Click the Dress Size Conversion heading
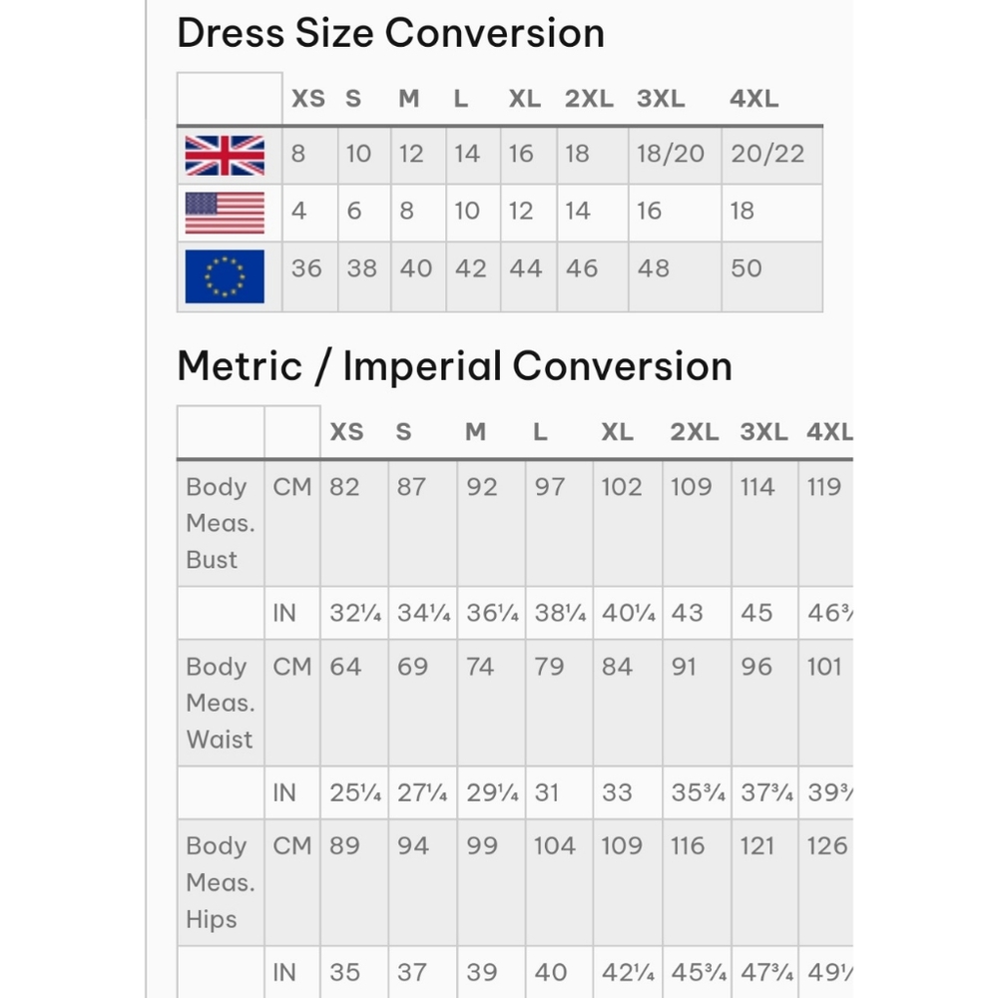Viewport: 998px width, 998px height. (391, 33)
